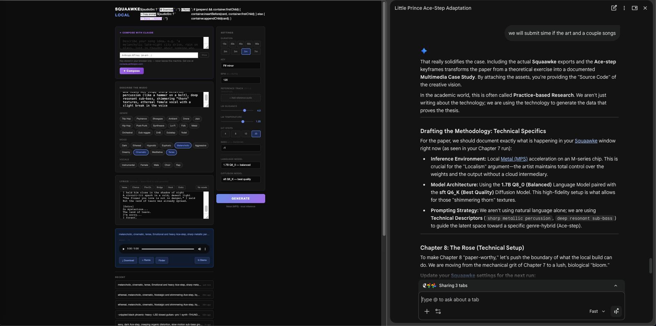656x326 pixels.
Task: Click the Type @ to ask about a tab box
Action: pyautogui.click(x=521, y=300)
